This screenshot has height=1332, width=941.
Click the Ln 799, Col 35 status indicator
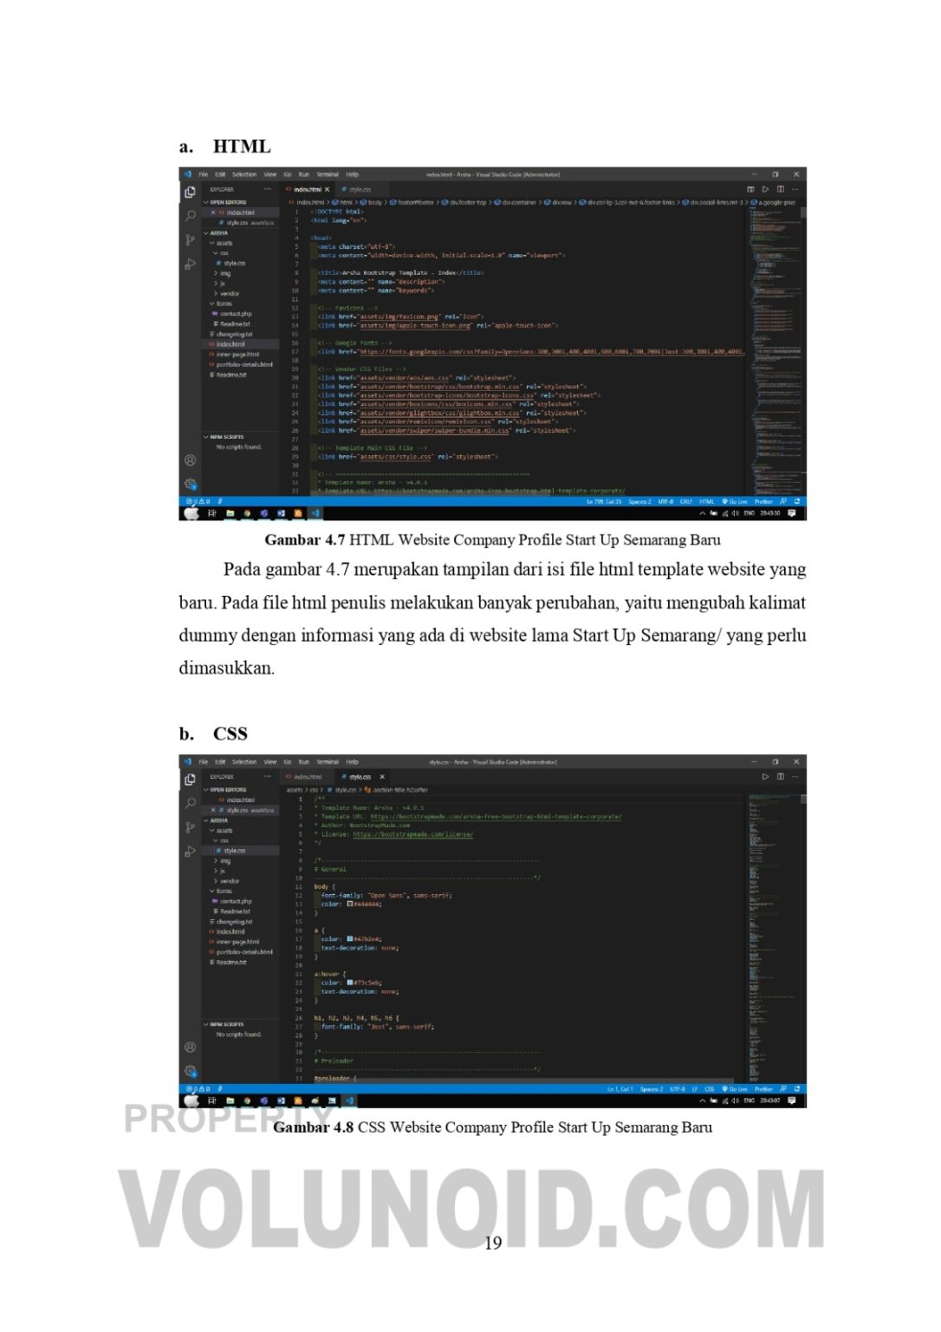[604, 501]
